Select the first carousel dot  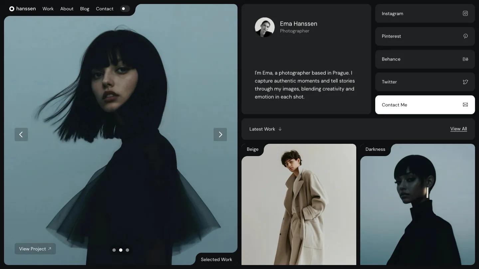(x=114, y=250)
